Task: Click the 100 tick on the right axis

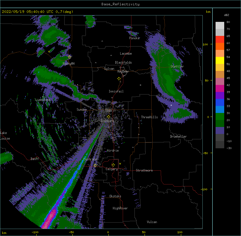Action: [205, 44]
